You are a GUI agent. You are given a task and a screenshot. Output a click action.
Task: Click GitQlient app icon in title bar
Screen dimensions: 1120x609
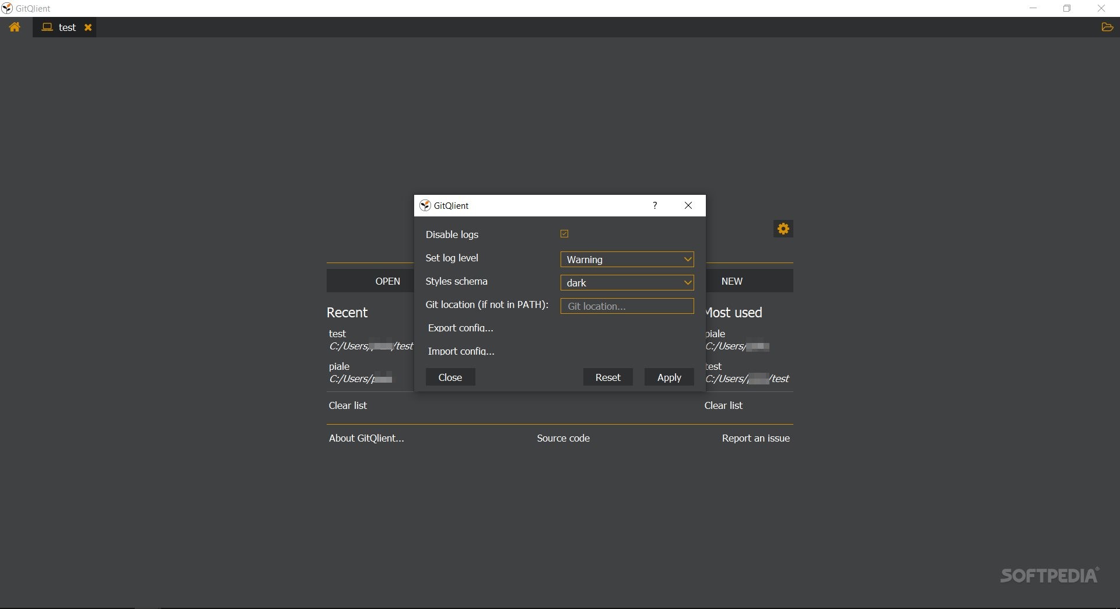pyautogui.click(x=7, y=8)
